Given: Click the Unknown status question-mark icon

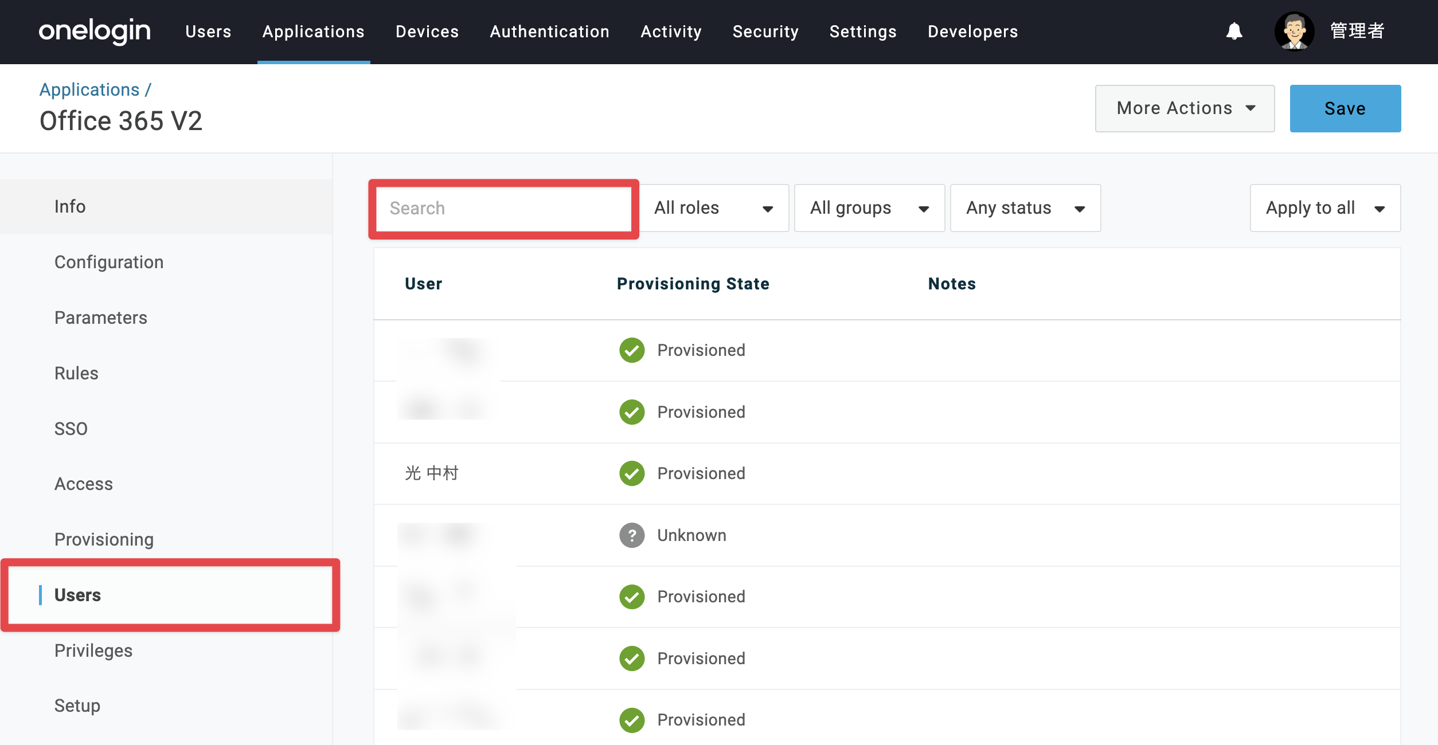Looking at the screenshot, I should tap(632, 535).
